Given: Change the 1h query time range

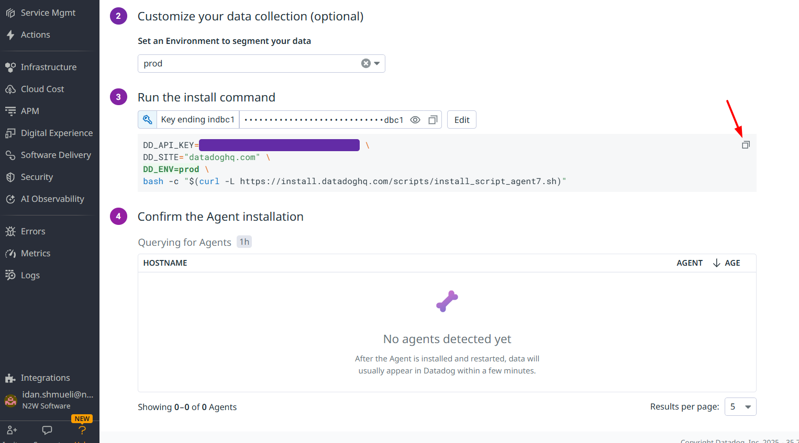Looking at the screenshot, I should click(244, 242).
